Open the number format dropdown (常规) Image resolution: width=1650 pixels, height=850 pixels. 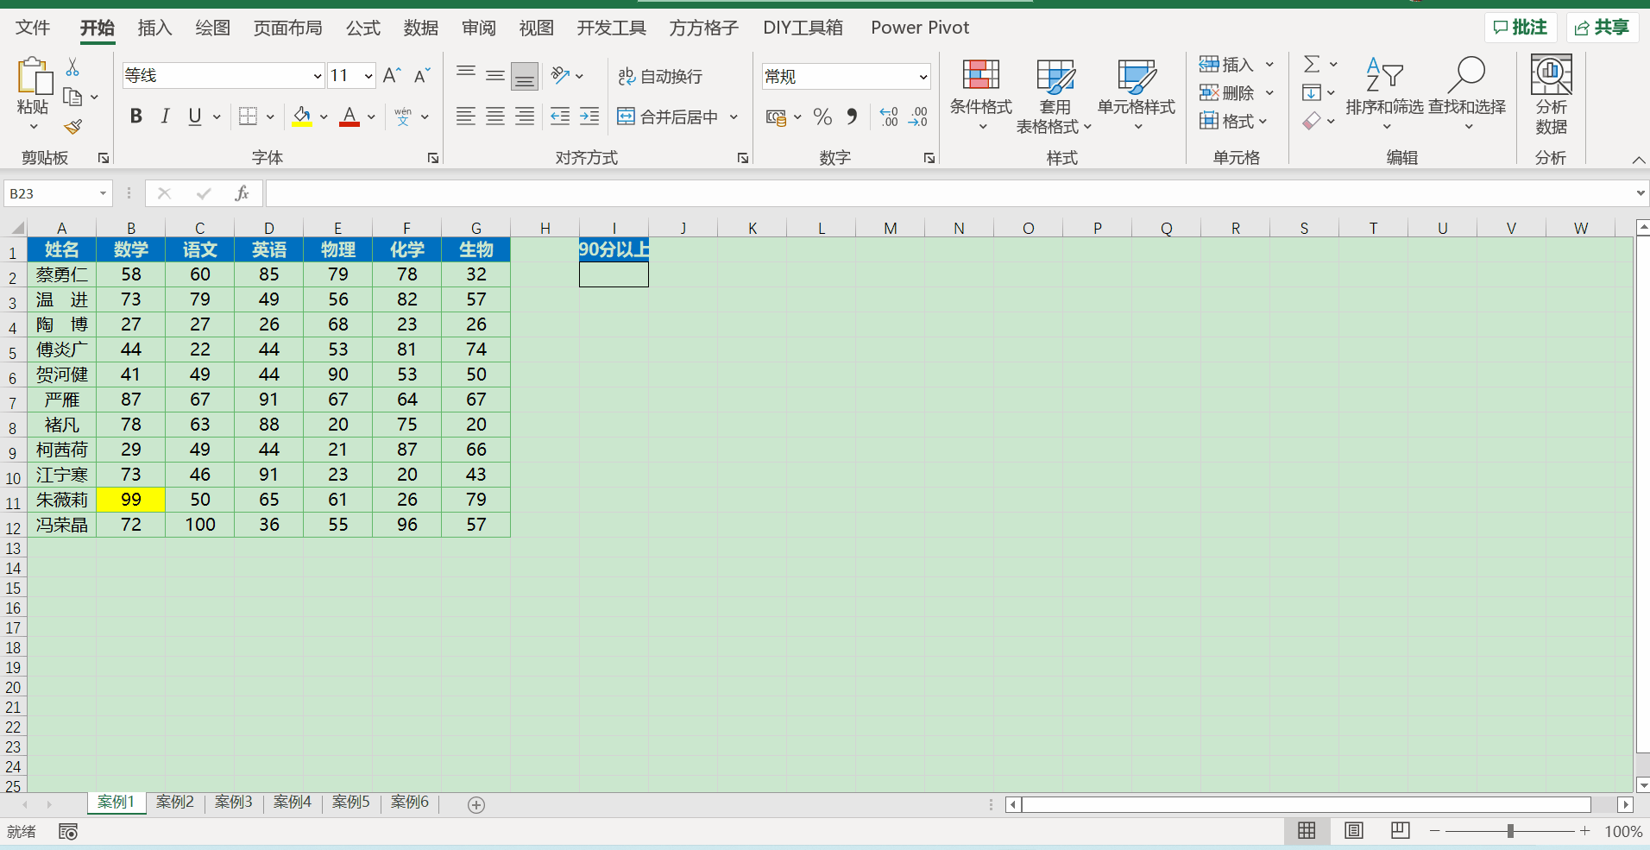923,77
